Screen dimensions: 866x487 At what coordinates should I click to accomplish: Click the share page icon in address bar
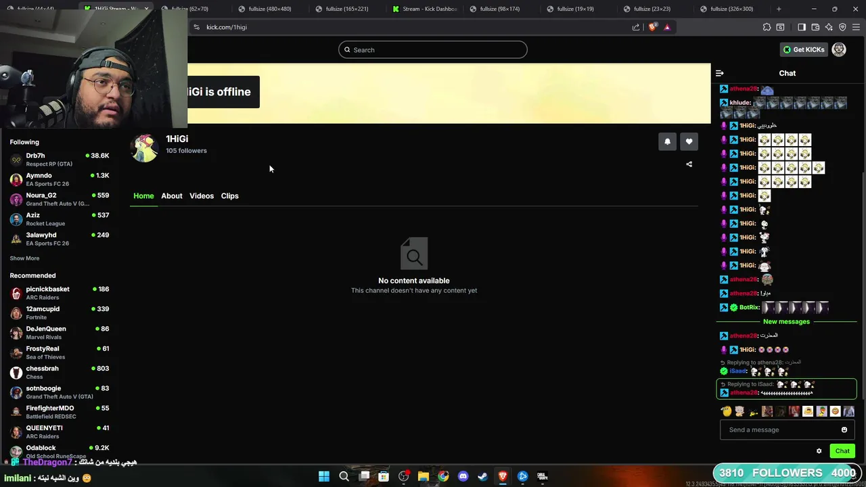636,27
